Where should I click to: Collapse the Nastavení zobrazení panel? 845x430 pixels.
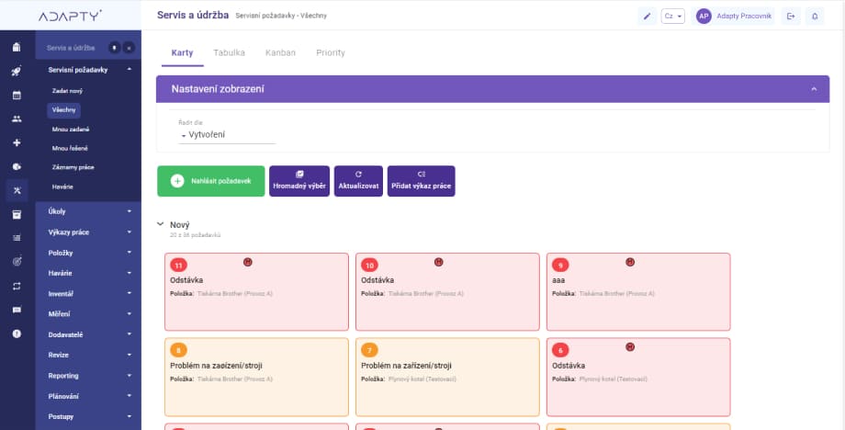click(x=814, y=89)
